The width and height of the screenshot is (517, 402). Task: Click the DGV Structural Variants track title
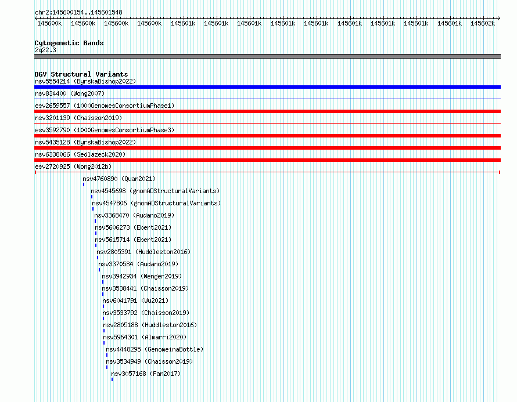(x=81, y=74)
